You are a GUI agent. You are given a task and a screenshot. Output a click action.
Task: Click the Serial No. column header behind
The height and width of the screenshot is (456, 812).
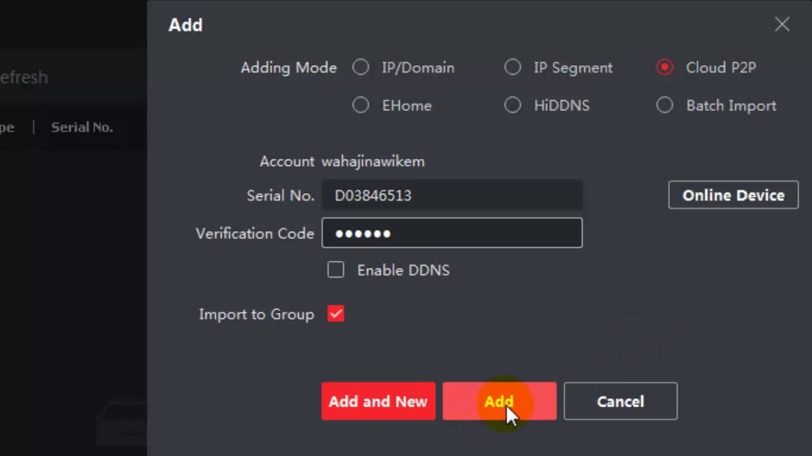point(82,127)
